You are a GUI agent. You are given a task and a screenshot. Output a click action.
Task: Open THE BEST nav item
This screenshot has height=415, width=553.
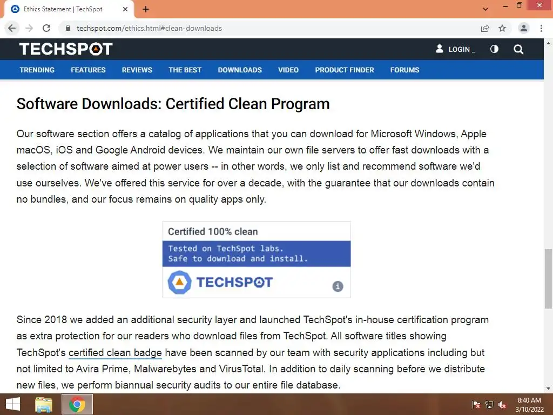tap(185, 70)
